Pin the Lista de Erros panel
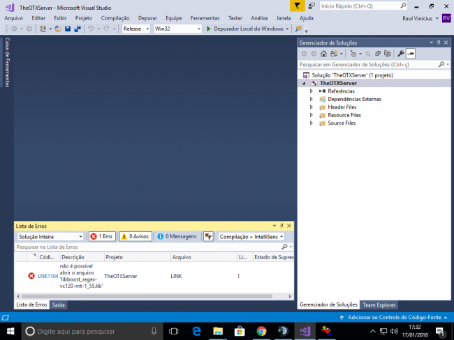This screenshot has height=340, width=454. (x=281, y=226)
